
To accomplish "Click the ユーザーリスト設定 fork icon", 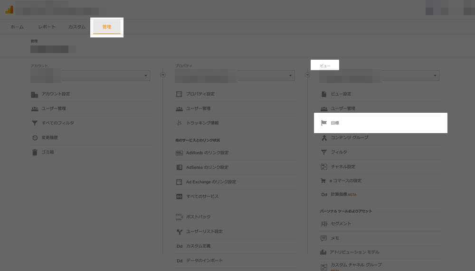I will click(180, 232).
